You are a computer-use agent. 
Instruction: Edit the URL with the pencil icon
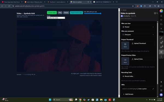click(153, 89)
